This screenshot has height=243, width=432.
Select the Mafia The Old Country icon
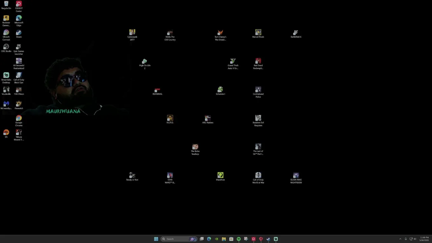coord(170,35)
